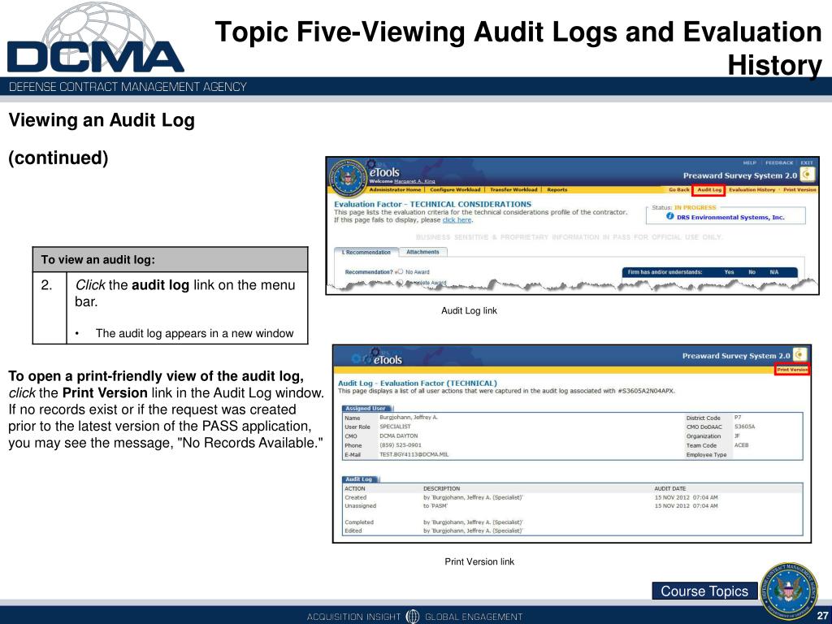Click the FEEDBACK link in the eTools header
This screenshot has height=624, width=832.
click(x=779, y=162)
